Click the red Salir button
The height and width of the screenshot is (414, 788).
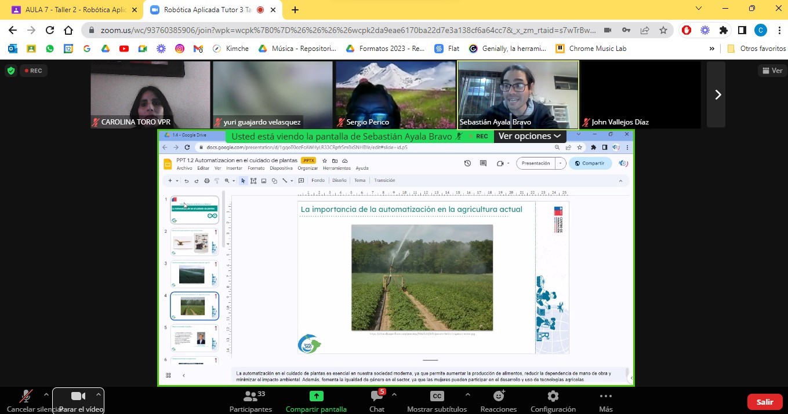(x=764, y=402)
